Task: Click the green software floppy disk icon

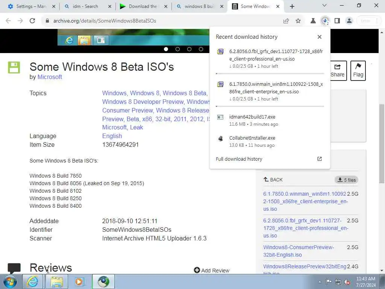Action: pyautogui.click(x=14, y=67)
